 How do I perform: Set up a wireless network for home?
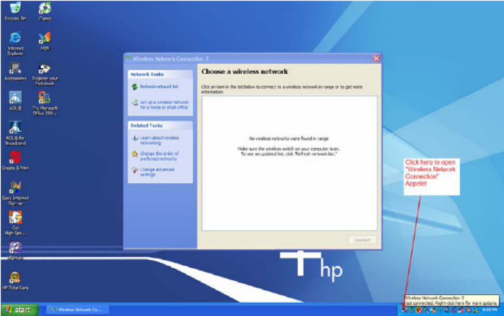[x=164, y=105]
